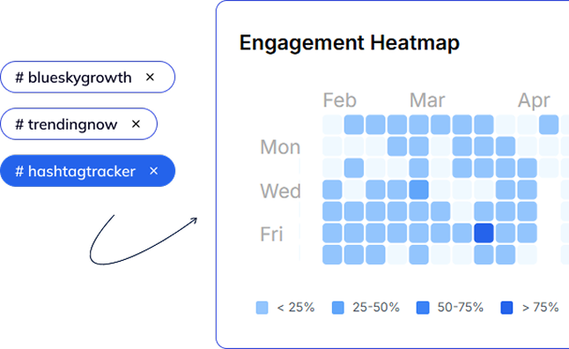Click the > 75% legend swatch
This screenshot has height=349, width=569.
(506, 308)
